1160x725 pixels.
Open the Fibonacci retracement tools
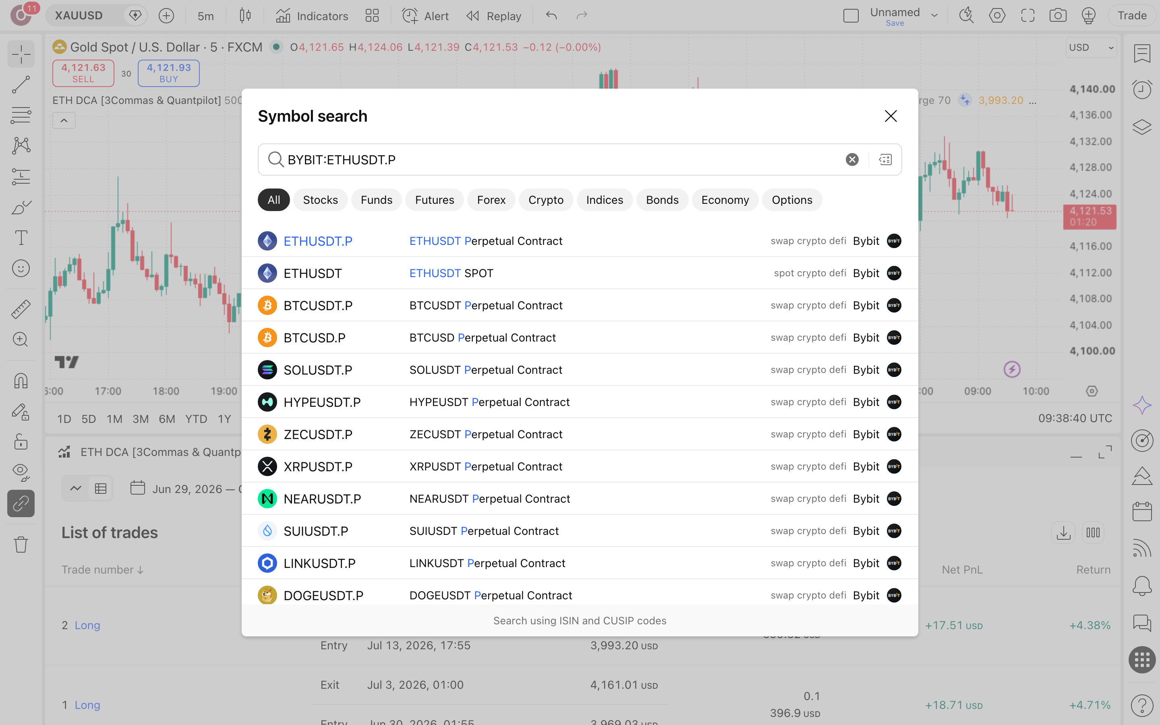pyautogui.click(x=21, y=116)
